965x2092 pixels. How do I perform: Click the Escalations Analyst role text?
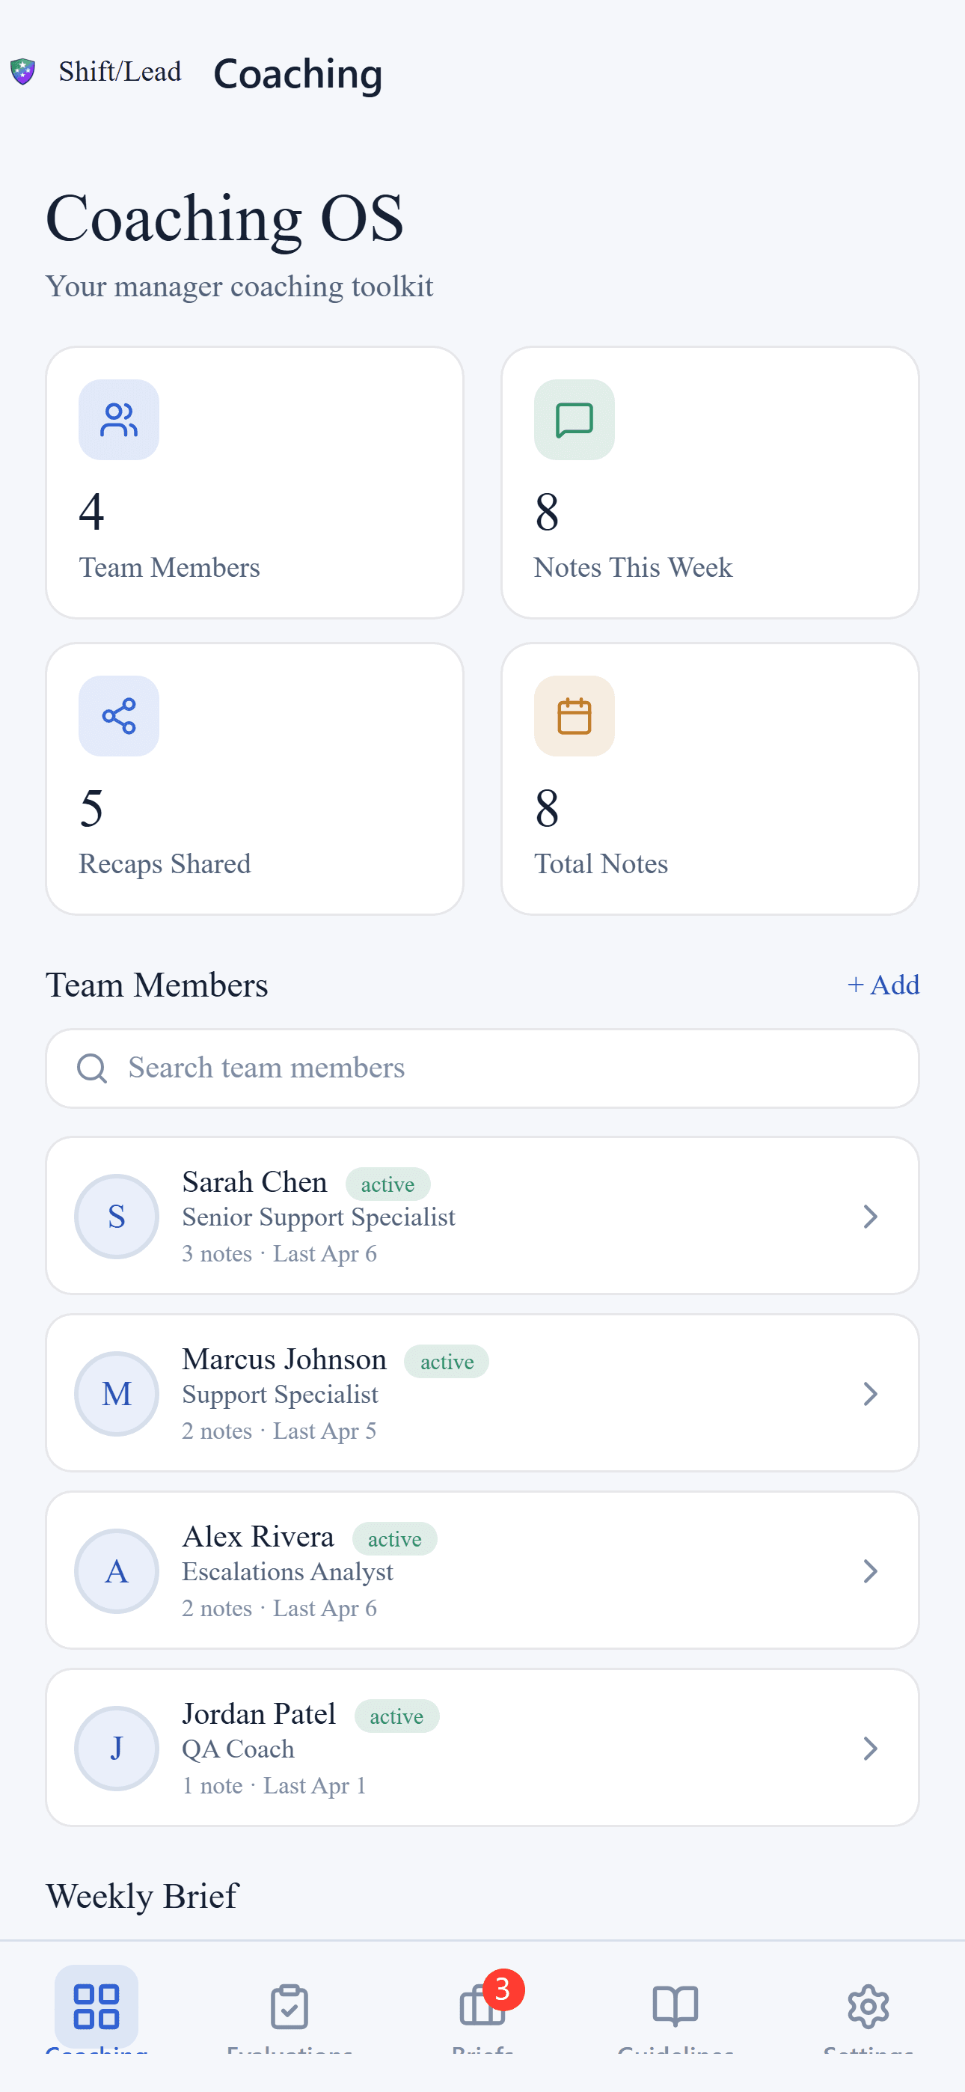[287, 1572]
